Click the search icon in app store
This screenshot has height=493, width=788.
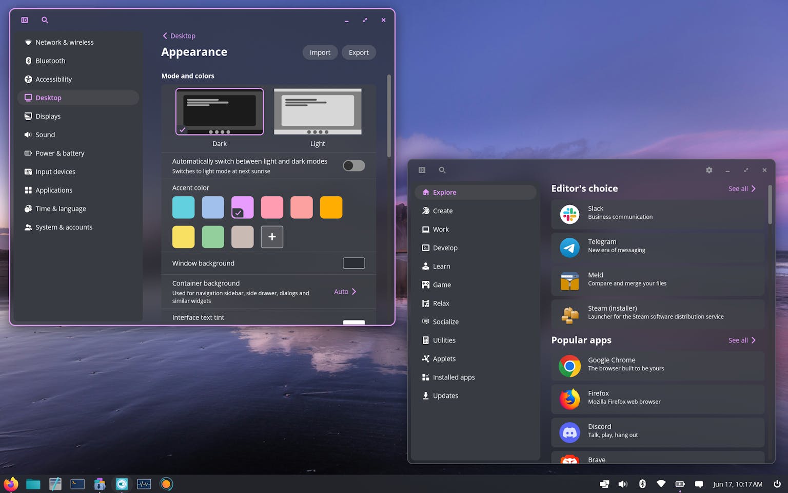tap(442, 170)
